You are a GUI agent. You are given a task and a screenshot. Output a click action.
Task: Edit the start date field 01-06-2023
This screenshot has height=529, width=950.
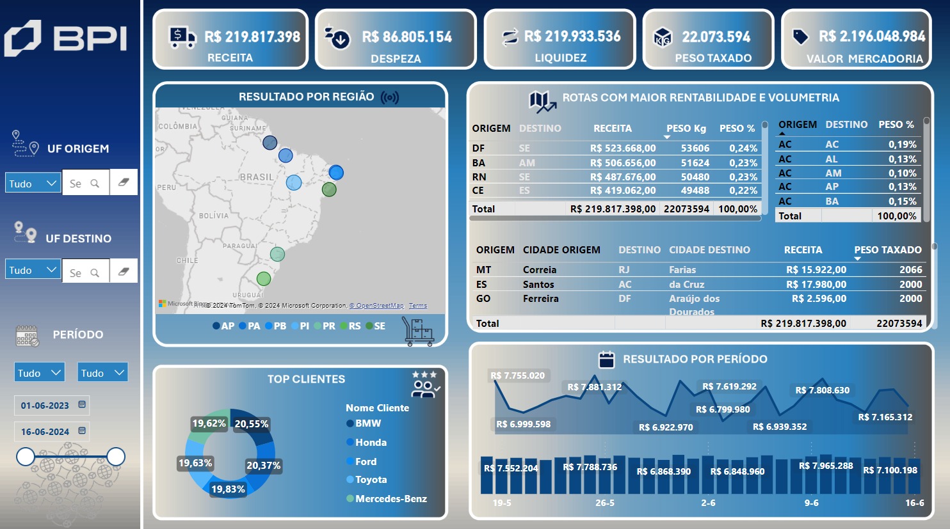pos(45,406)
